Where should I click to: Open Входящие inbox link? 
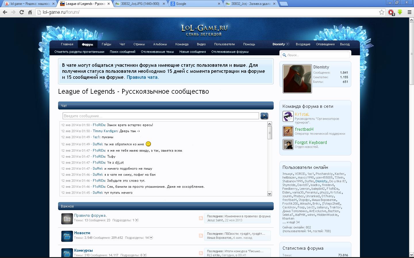click(303, 44)
